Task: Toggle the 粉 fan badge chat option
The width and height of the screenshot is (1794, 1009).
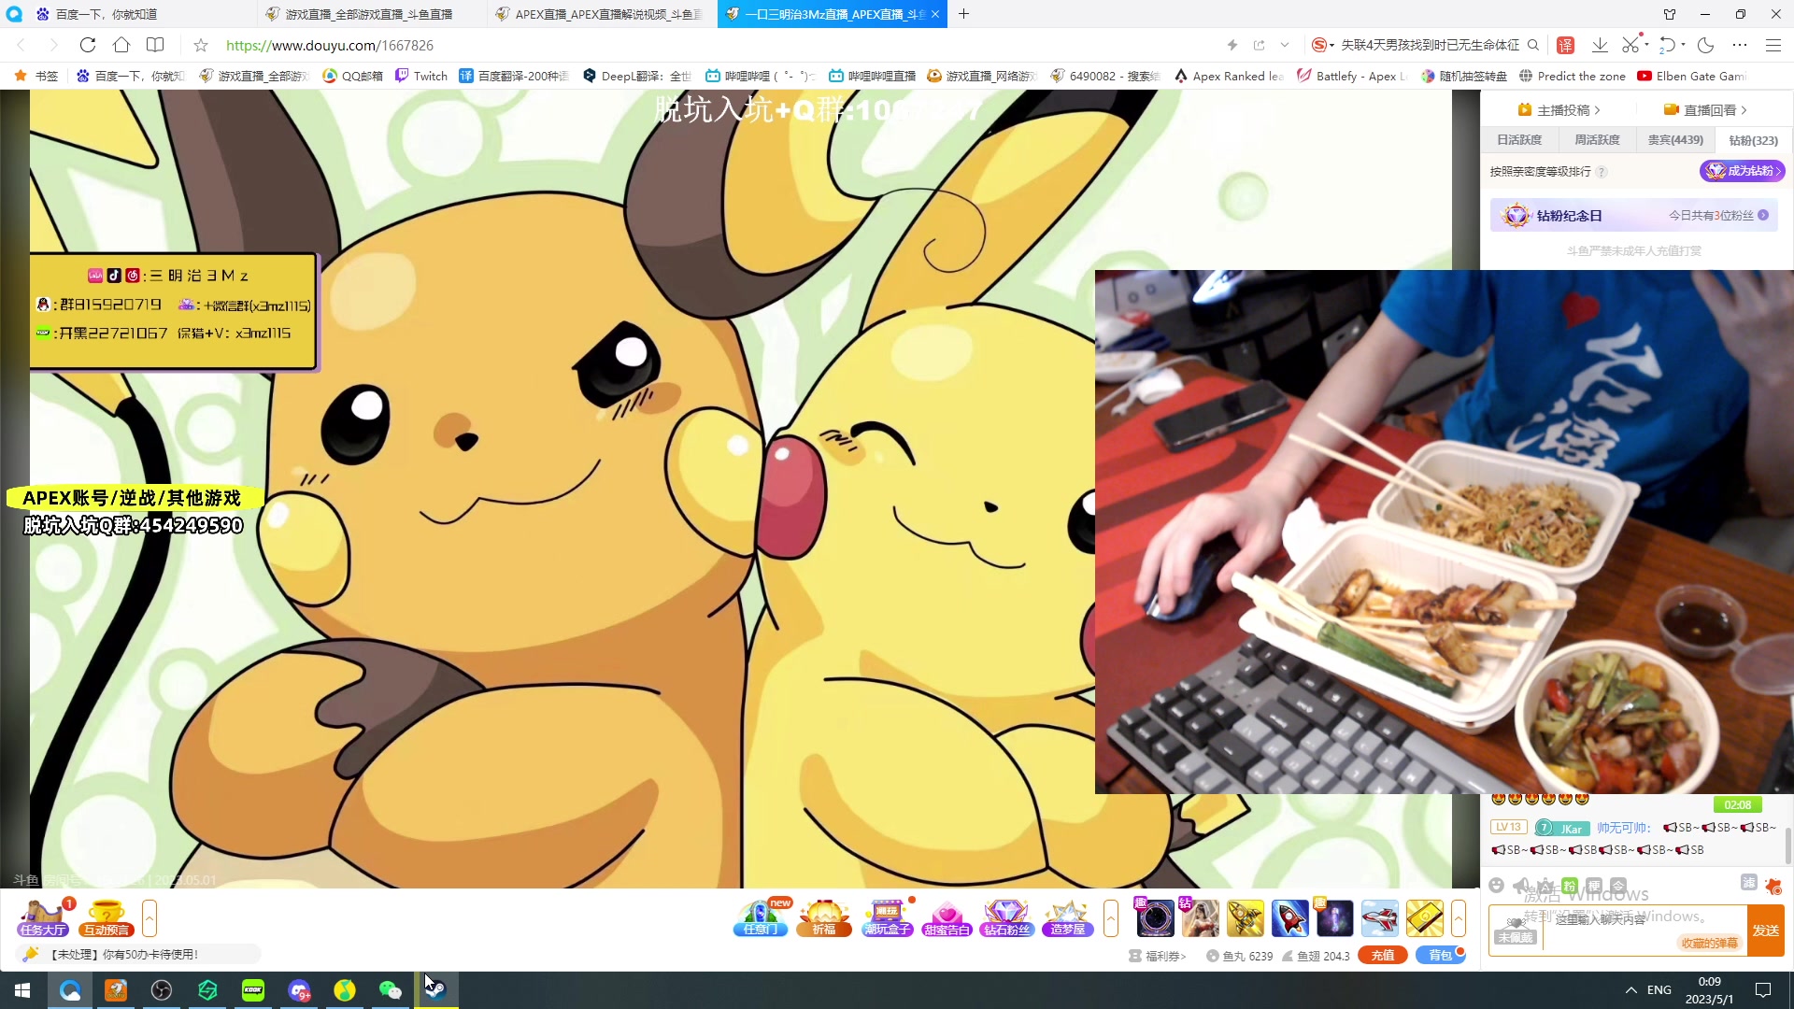Action: pos(1570,885)
